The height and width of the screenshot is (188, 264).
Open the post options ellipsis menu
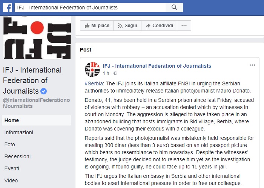[x=253, y=65]
